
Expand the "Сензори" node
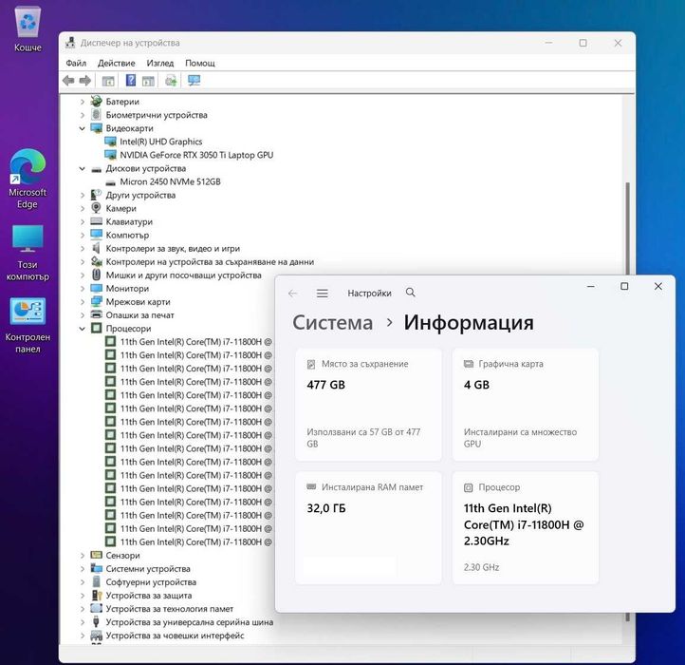(83, 555)
